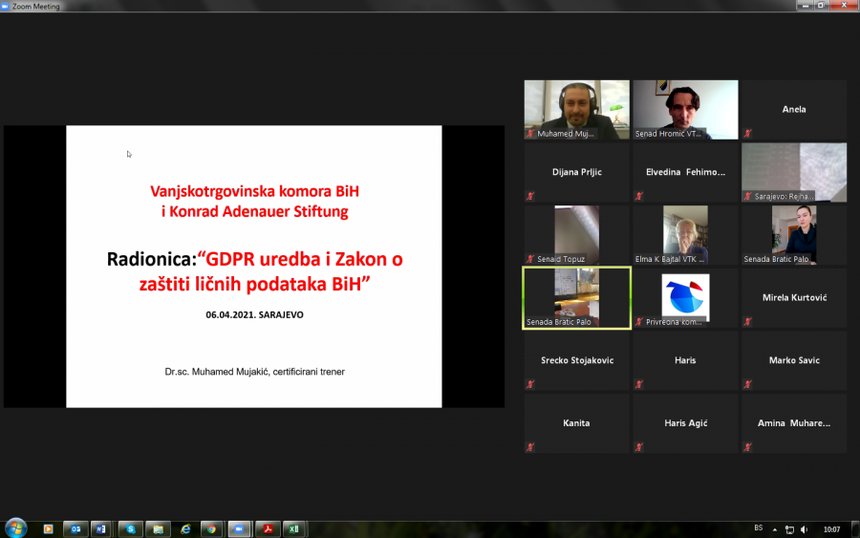This screenshot has height=538, width=860.
Task: Select Senad Hromic VT... video tile
Action: click(685, 110)
